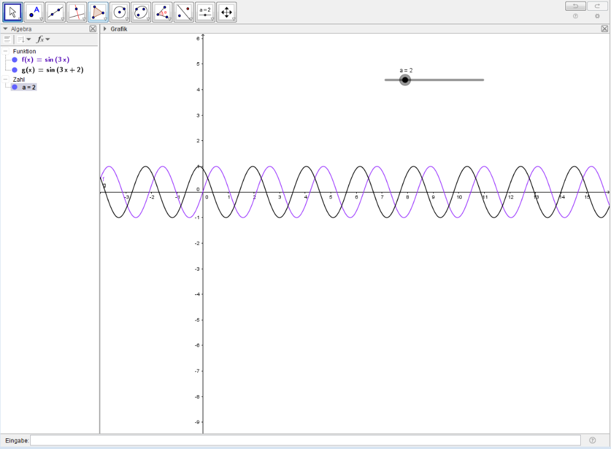Open input help icon beside Eingabe

(x=592, y=441)
